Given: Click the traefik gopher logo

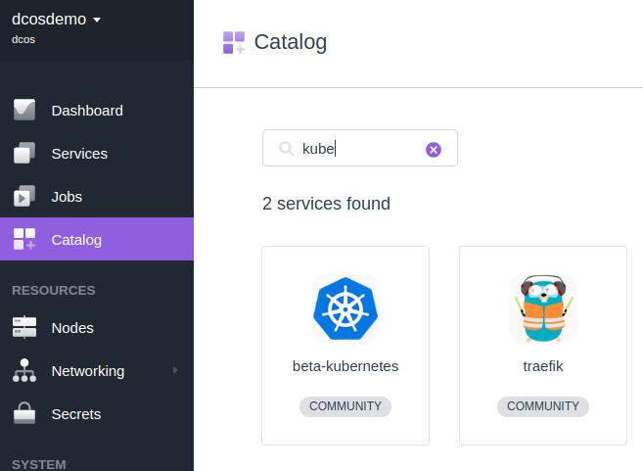Looking at the screenshot, I should point(543,308).
